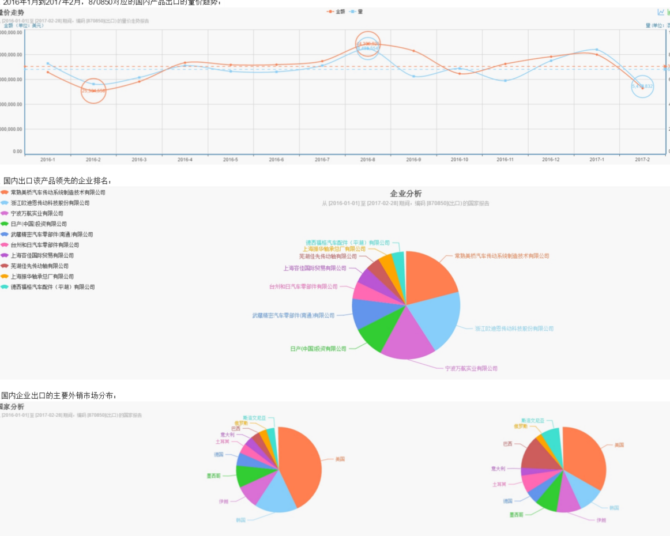Click the 浙江欧迪恩传动科技股份有限公司 legend icon
The image size is (670, 536).
5,203
